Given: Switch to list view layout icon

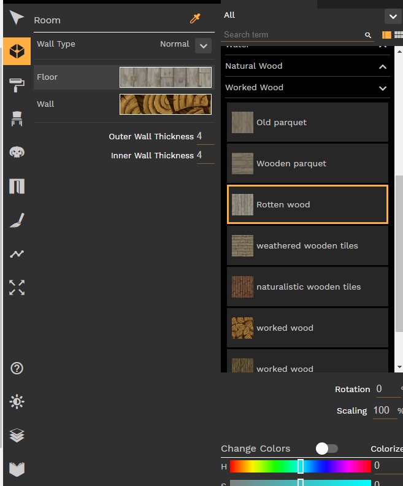Looking at the screenshot, I should click(386, 35).
